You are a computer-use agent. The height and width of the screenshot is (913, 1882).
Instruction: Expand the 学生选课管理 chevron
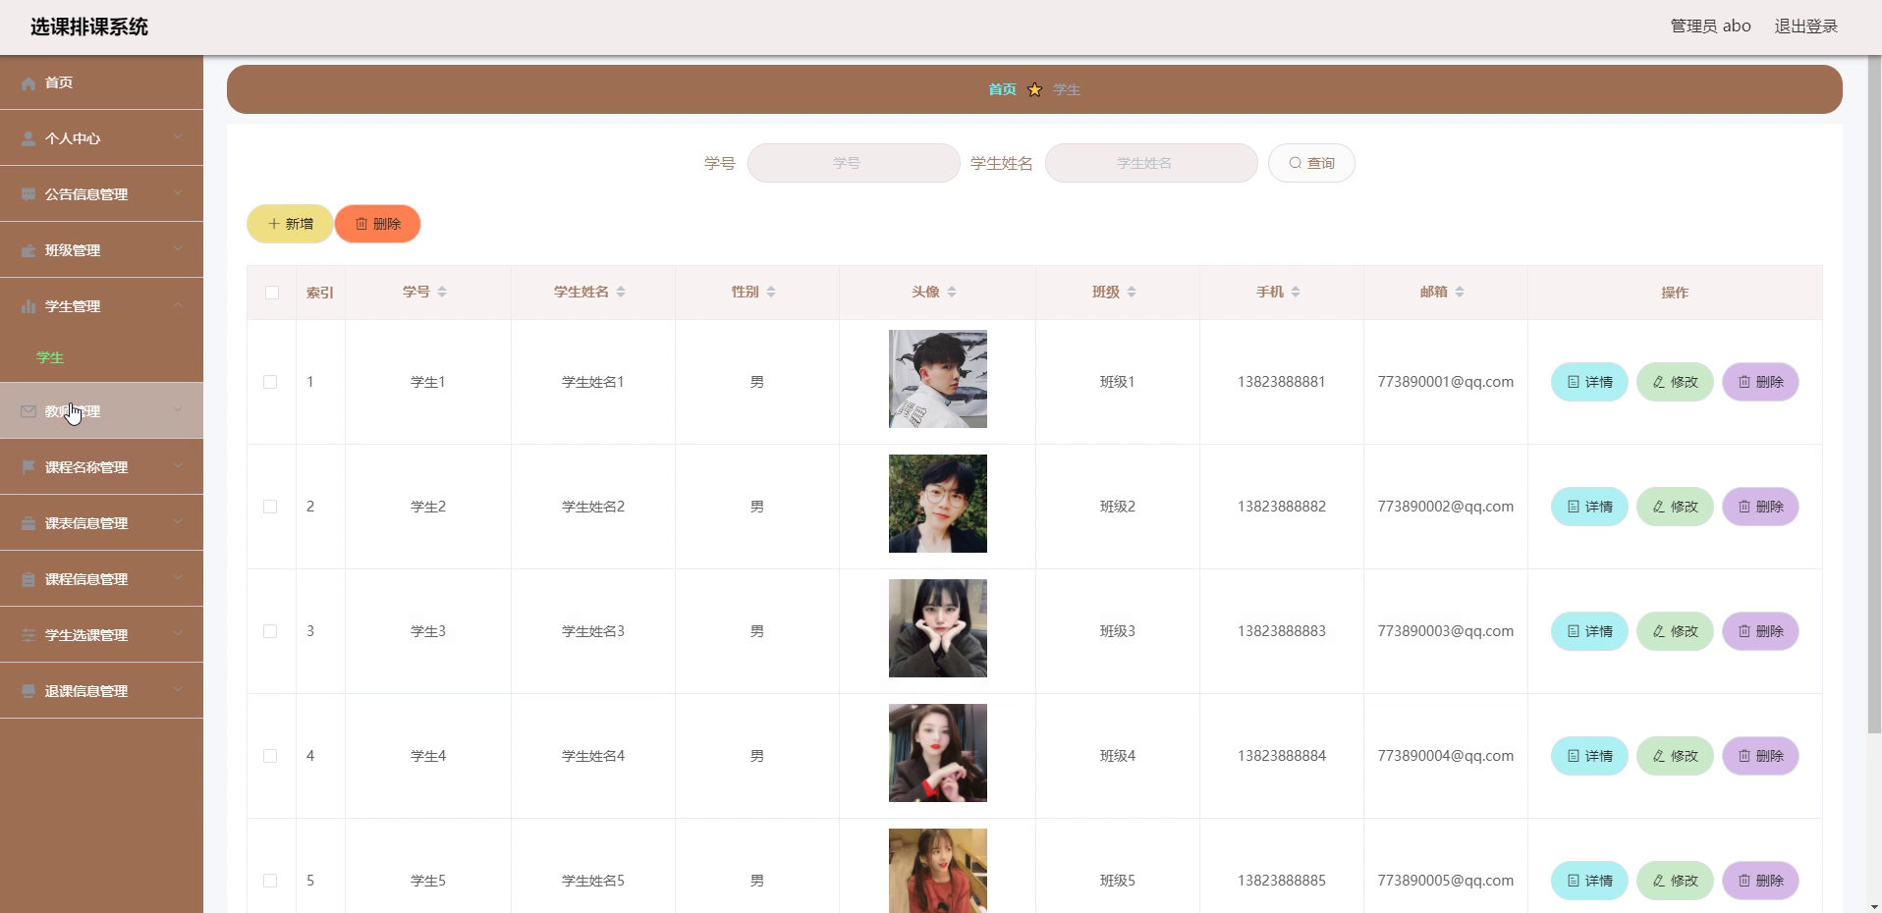178,634
